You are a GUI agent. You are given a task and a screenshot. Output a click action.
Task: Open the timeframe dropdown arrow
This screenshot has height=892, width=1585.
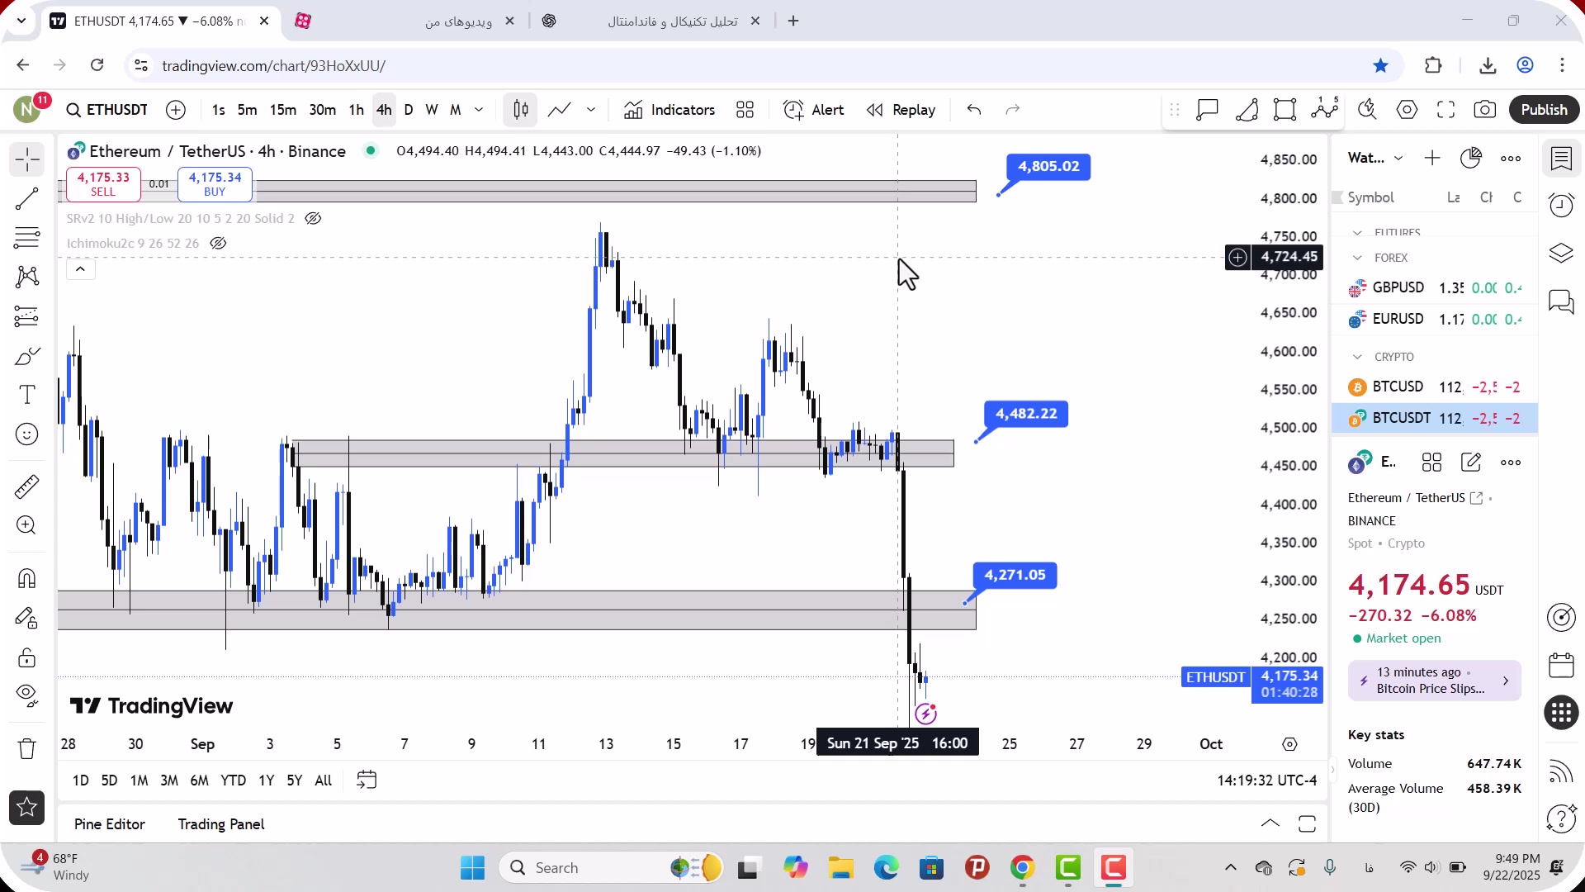pos(479,110)
